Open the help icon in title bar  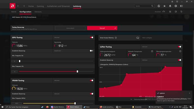coord(177,1)
